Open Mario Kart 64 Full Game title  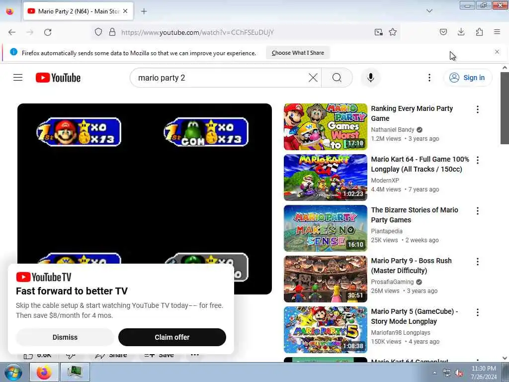click(420, 164)
